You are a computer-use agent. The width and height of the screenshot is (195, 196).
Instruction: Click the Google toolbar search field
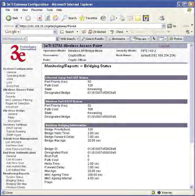37,32
